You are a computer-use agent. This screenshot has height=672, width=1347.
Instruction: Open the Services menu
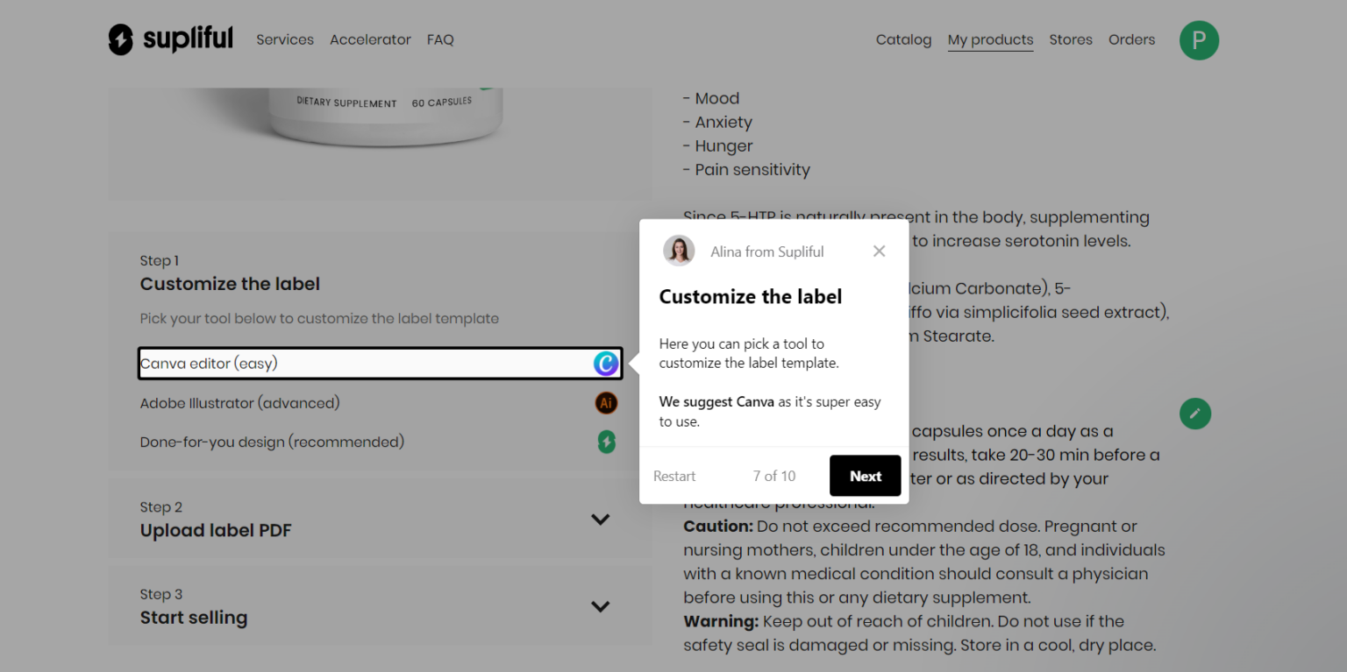pyautogui.click(x=284, y=39)
